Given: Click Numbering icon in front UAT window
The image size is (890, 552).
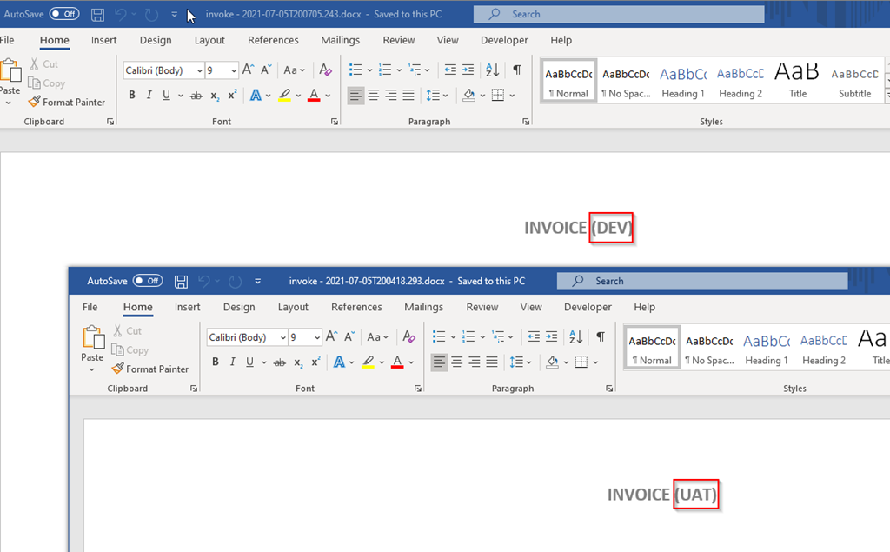Looking at the screenshot, I should click(x=468, y=336).
